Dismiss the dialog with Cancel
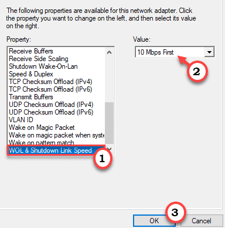This screenshot has height=228, width=225. pos(202,221)
